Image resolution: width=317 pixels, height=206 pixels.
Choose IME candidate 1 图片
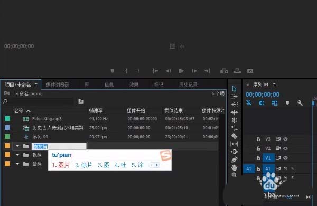61,165
